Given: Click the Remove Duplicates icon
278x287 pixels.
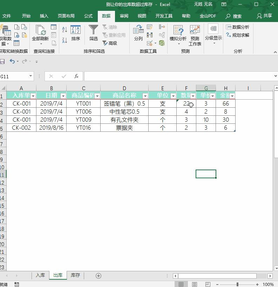Looking at the screenshot, I should pyautogui.click(x=150, y=35).
